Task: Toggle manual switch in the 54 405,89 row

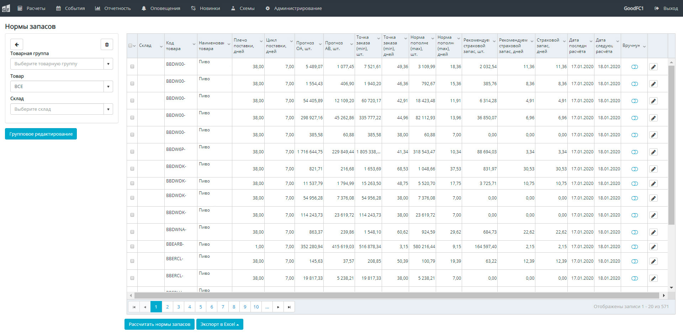Action: click(x=635, y=101)
